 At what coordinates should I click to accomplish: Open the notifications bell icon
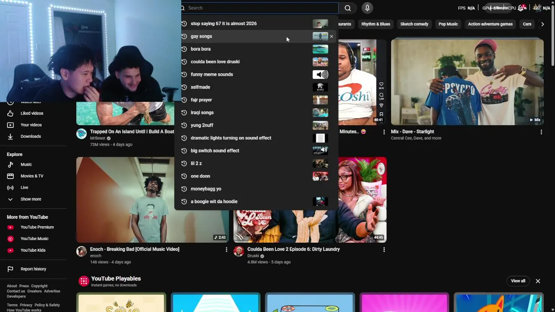[522, 8]
